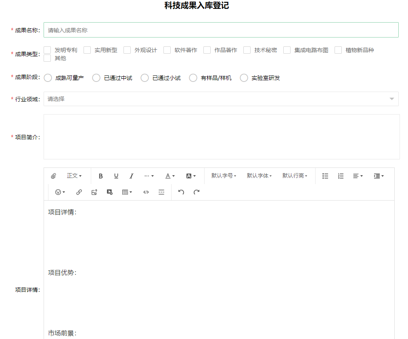
Task: Insert a code block with the code icon
Action: point(146,192)
